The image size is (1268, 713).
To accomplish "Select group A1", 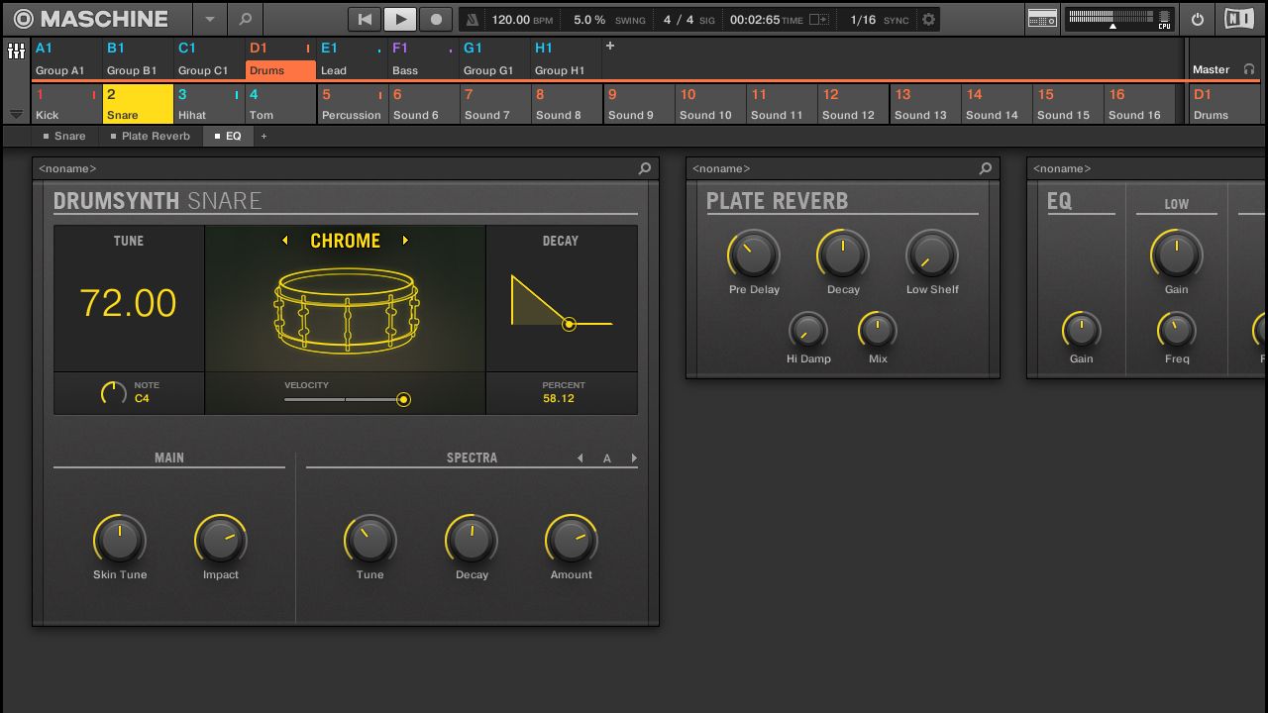I will point(67,59).
